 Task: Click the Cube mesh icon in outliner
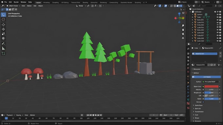[195, 17]
